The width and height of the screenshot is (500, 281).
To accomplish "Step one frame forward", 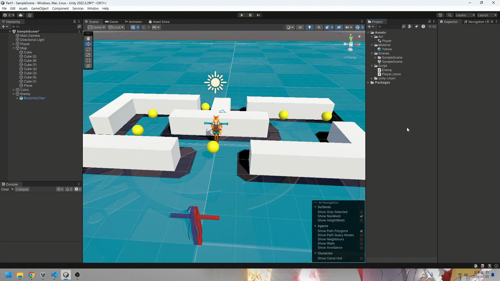I will [258, 15].
